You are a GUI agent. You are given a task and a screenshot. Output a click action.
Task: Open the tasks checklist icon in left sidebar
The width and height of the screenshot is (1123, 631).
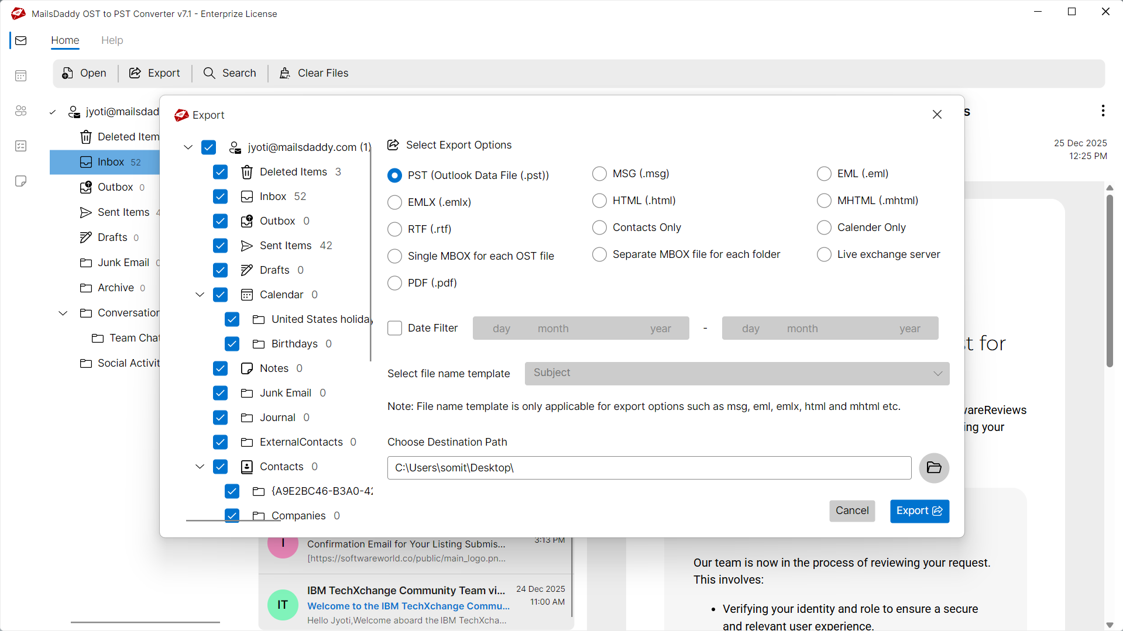pos(21,146)
